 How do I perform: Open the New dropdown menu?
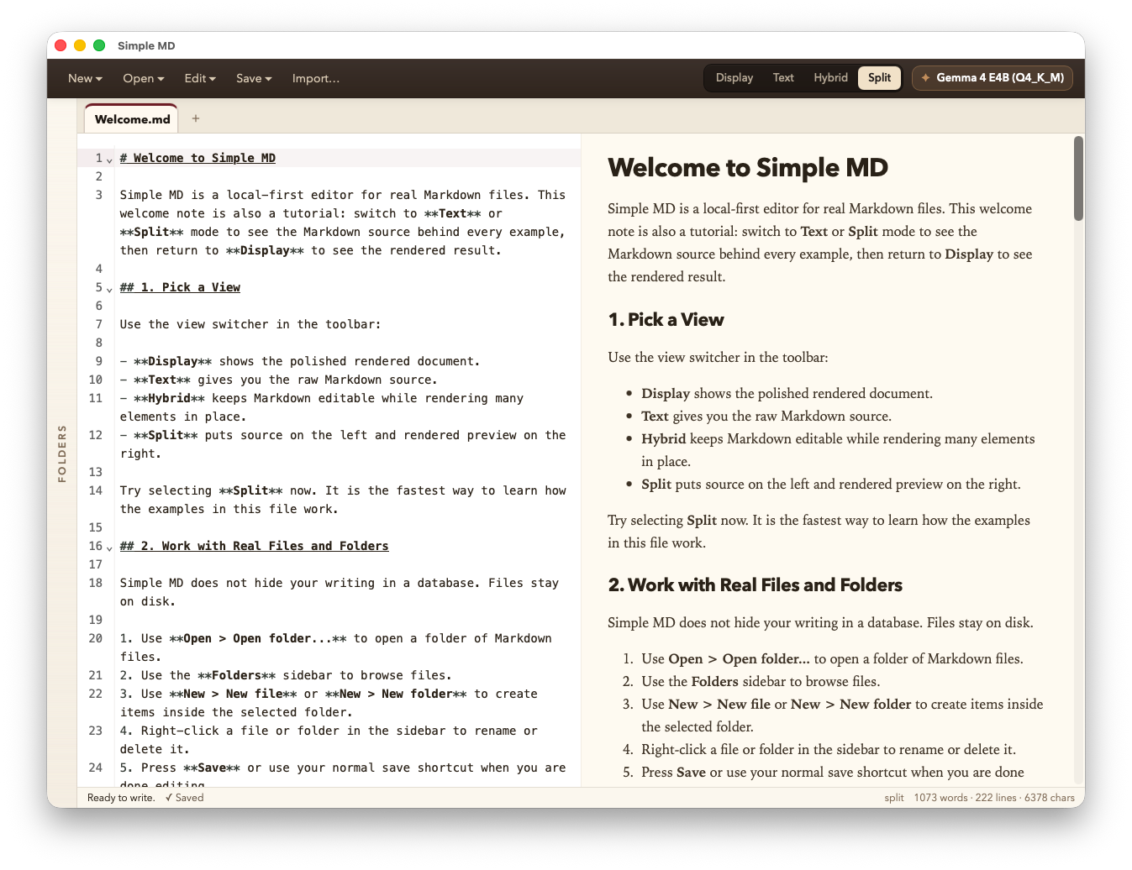pyautogui.click(x=85, y=78)
